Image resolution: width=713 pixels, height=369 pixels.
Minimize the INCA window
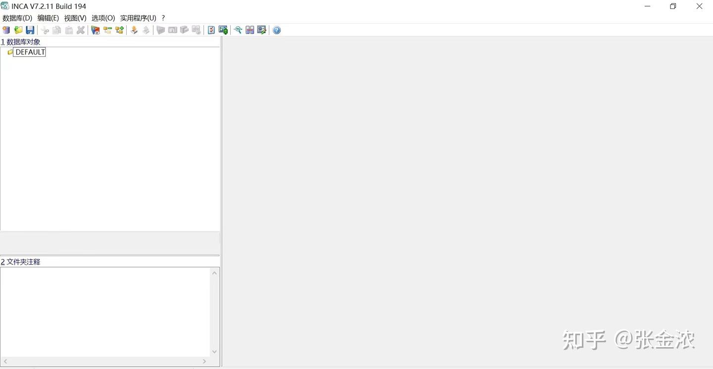648,6
